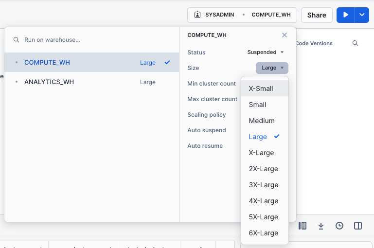This screenshot has width=374, height=248.
Task: Choose X-Small warehouse size
Action: (x=265, y=89)
